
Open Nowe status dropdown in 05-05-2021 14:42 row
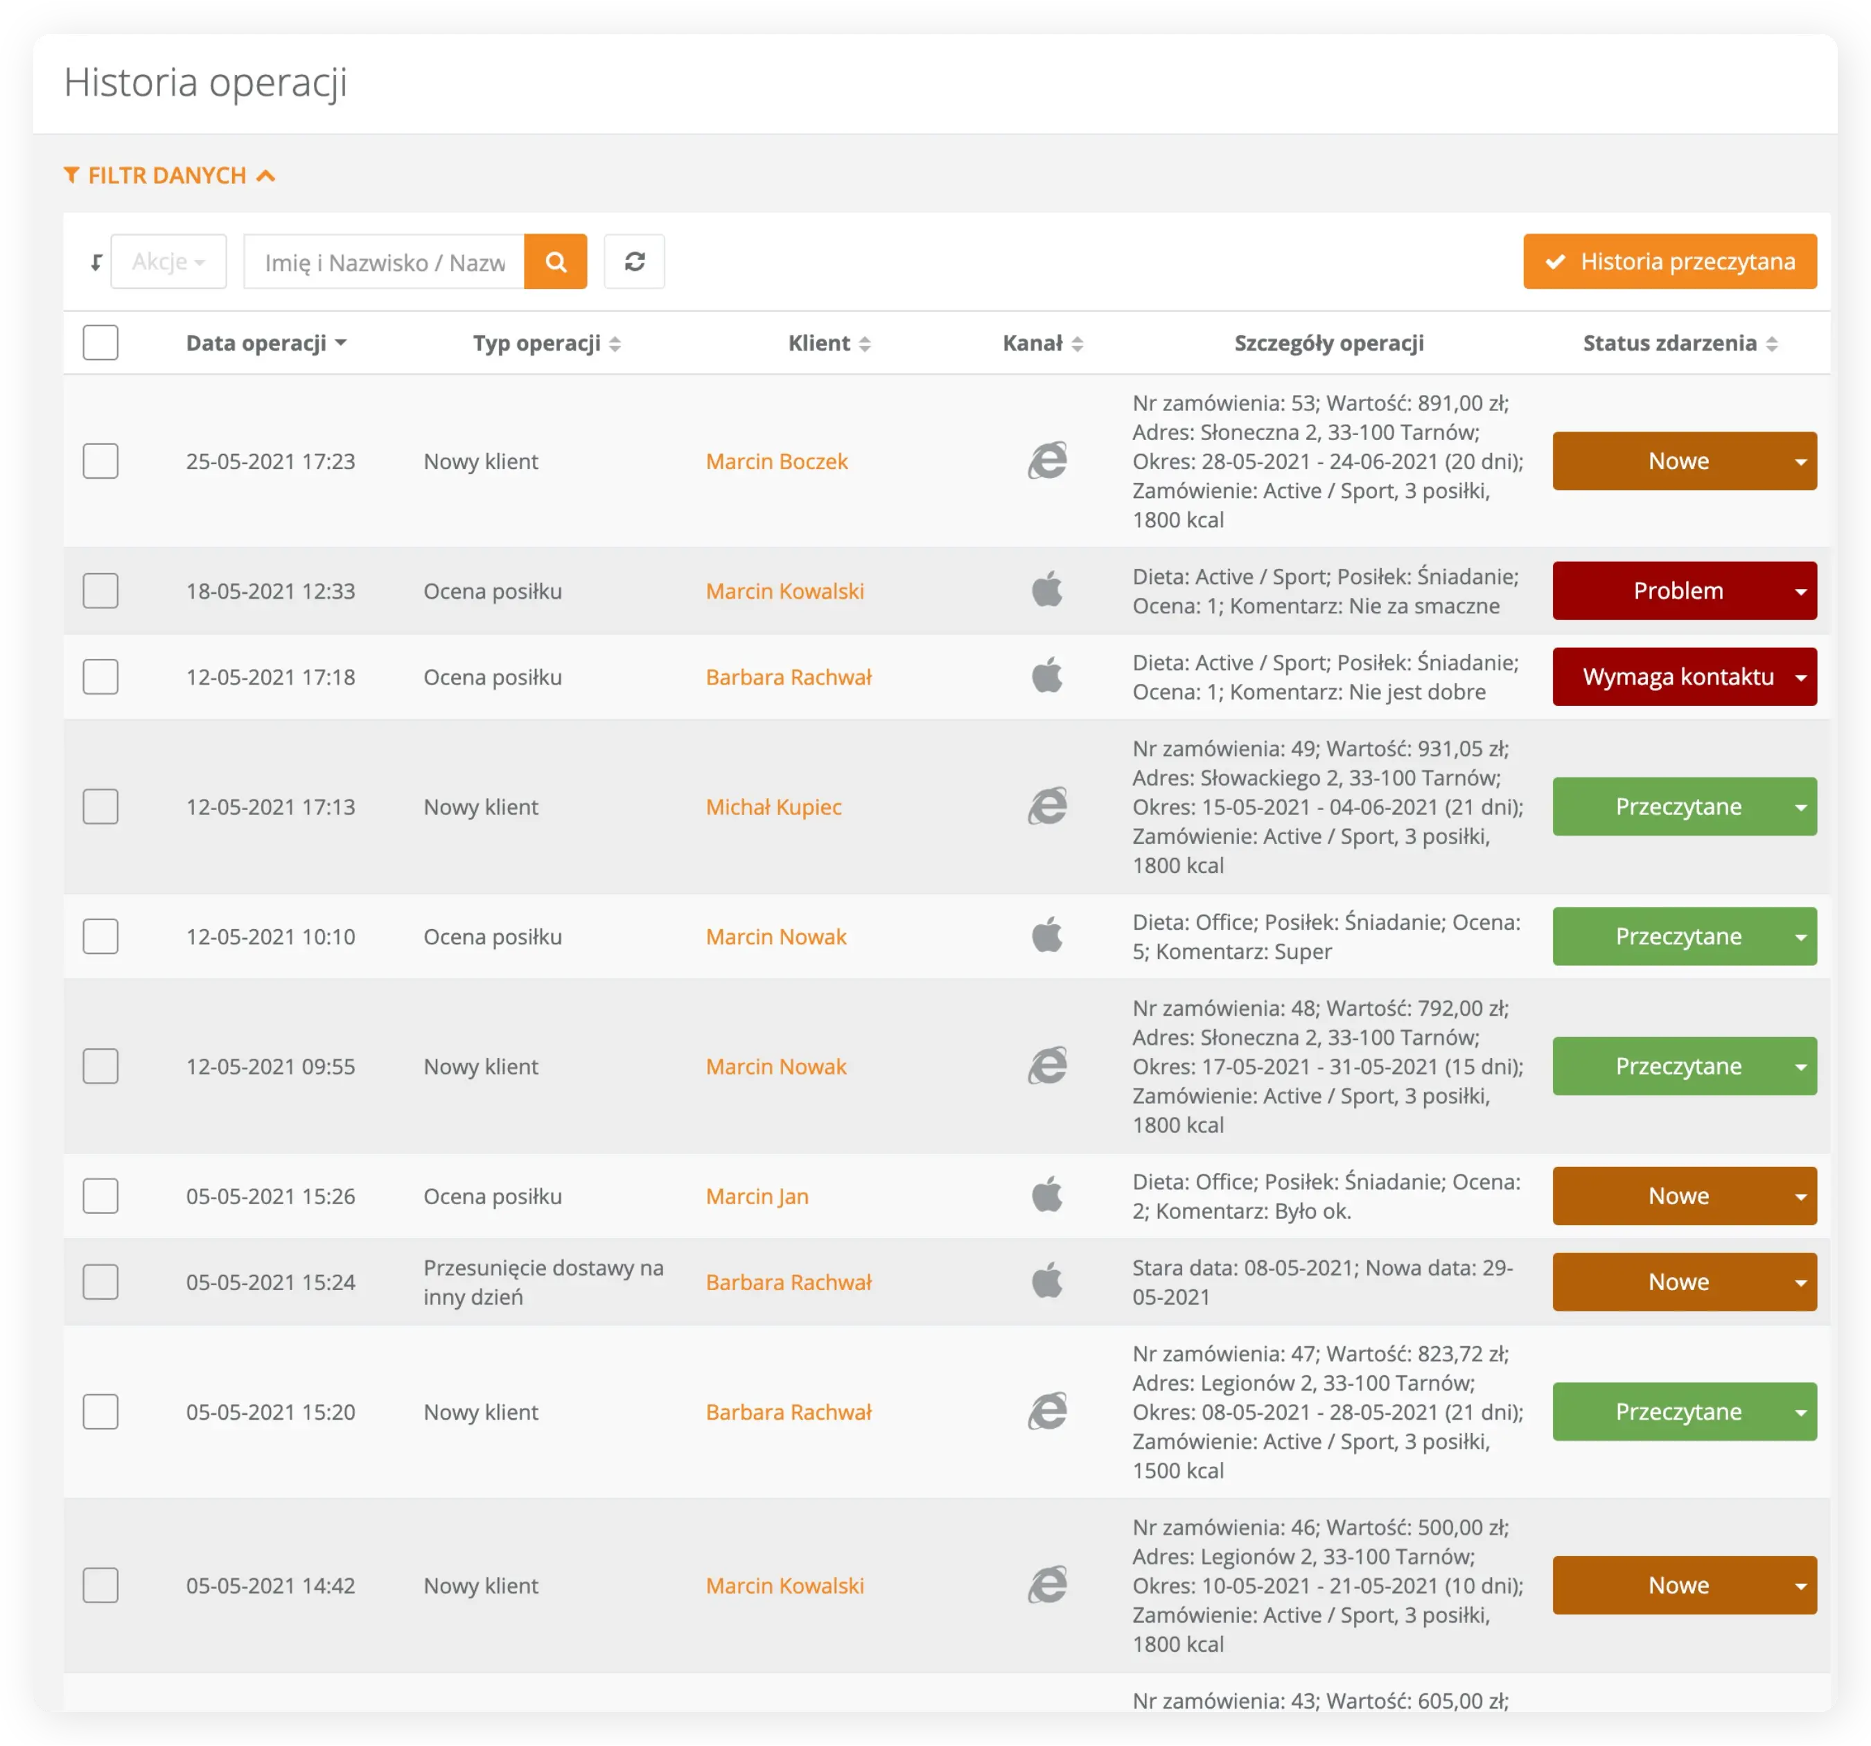point(1684,1585)
